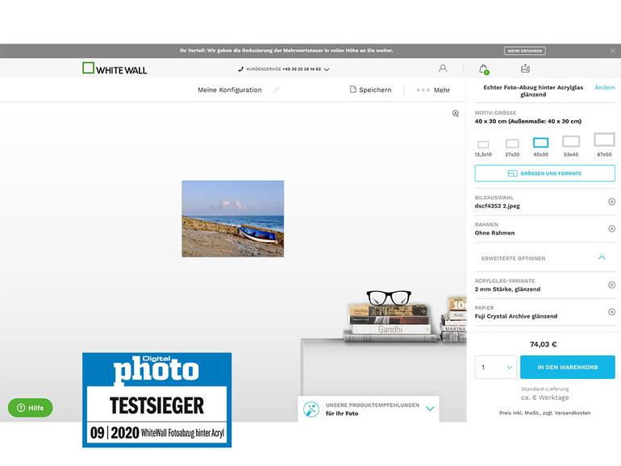Open the Mehr menu
The width and height of the screenshot is (621, 466).
(433, 89)
